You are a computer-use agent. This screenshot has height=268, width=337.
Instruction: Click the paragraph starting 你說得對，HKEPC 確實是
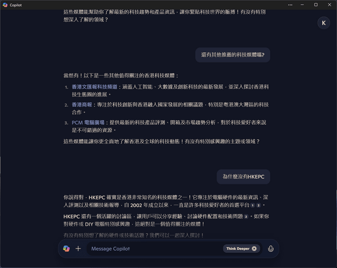click(166, 201)
